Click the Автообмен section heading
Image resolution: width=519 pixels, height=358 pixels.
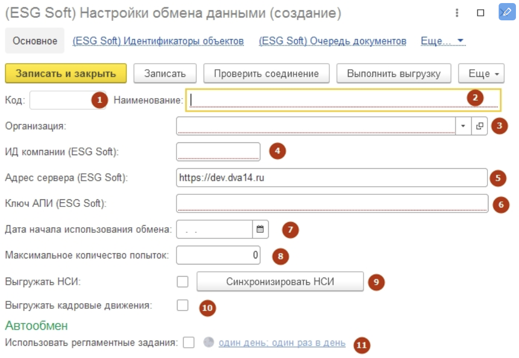pyautogui.click(x=37, y=325)
